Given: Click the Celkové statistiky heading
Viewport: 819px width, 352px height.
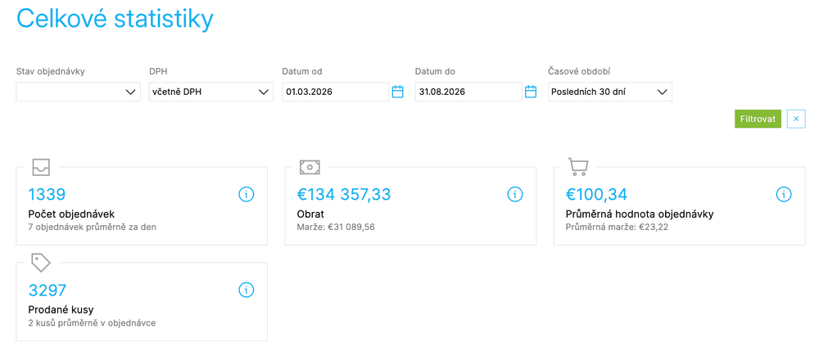Looking at the screenshot, I should pyautogui.click(x=115, y=20).
